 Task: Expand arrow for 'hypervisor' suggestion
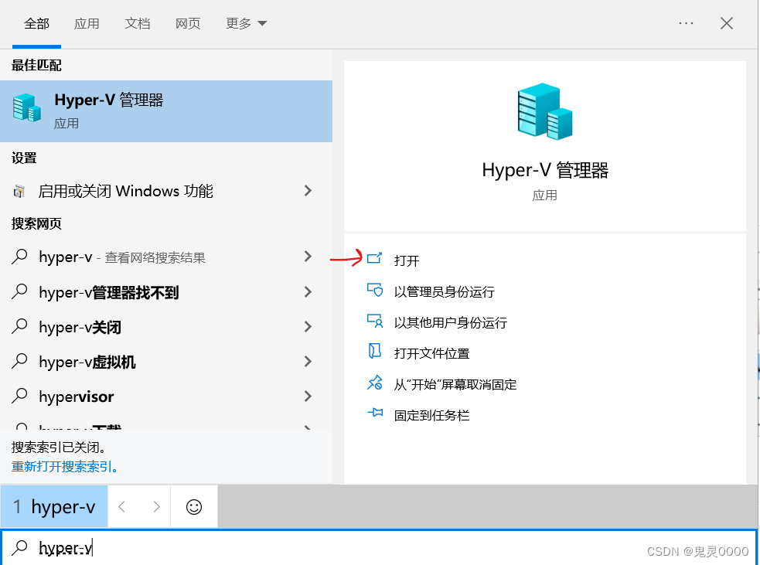coord(308,397)
